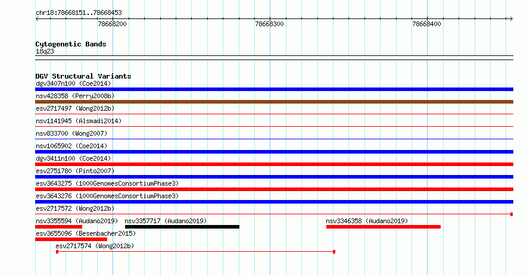Open the esv3655096 (Besenbacher2015) label
Image resolution: width=530 pixels, height=275 pixels.
click(86, 233)
